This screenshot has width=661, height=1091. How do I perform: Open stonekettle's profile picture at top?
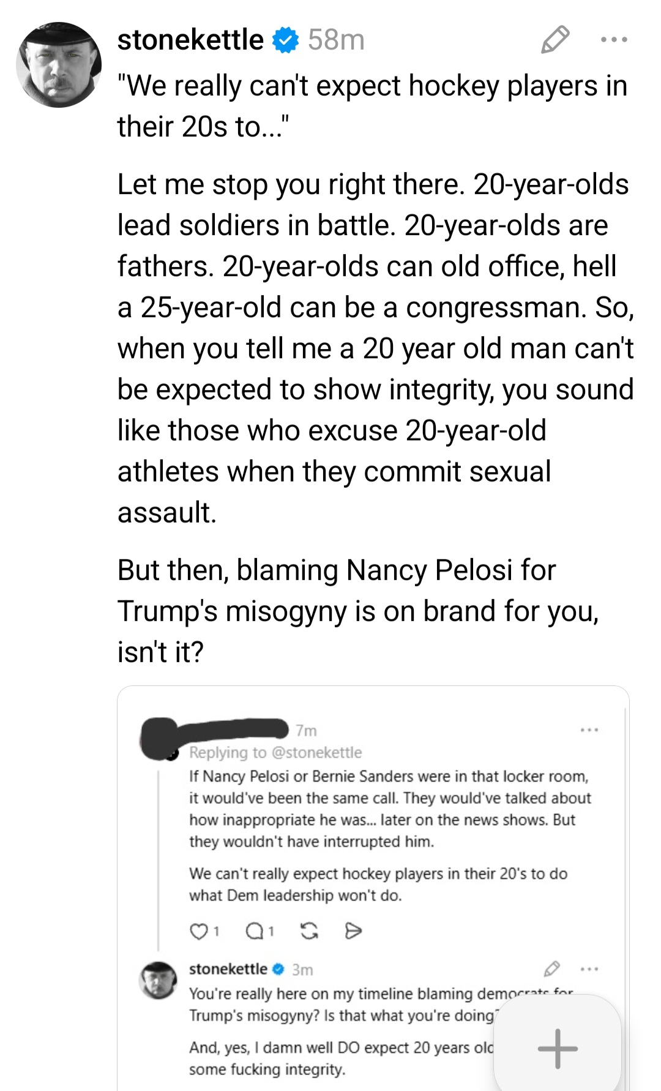coord(59,65)
